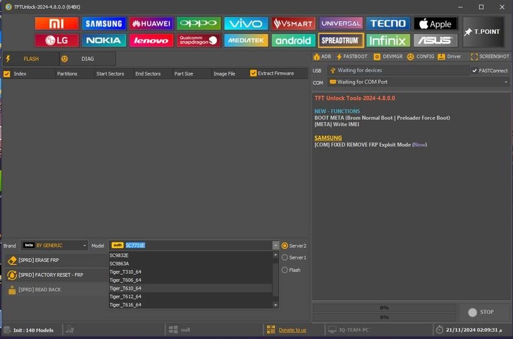Image resolution: width=513 pixels, height=339 pixels.
Task: Click the upper 0% progress bar
Action: click(x=384, y=308)
